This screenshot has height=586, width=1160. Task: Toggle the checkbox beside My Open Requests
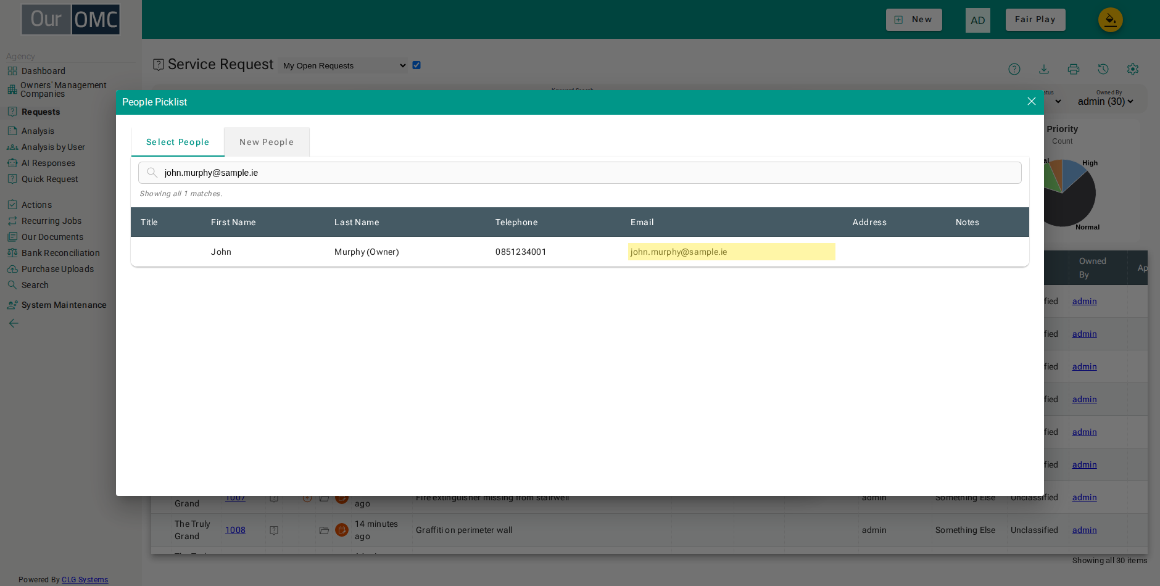[x=416, y=65]
